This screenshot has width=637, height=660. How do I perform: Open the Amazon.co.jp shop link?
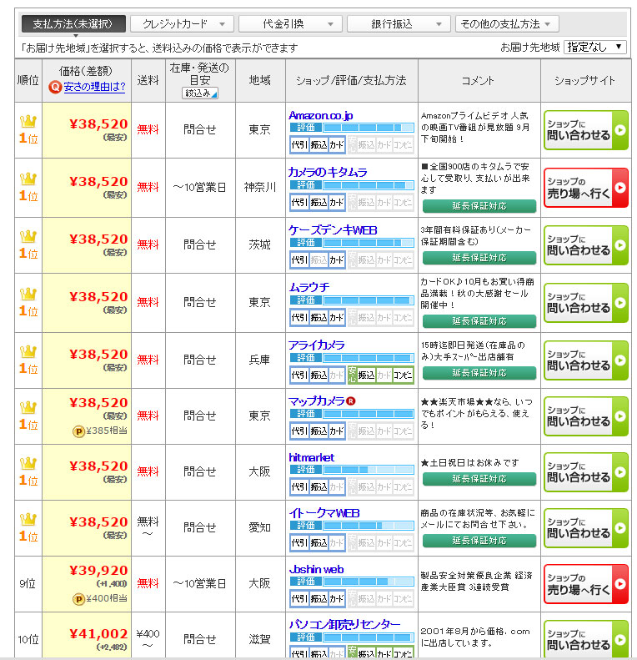pyautogui.click(x=320, y=115)
